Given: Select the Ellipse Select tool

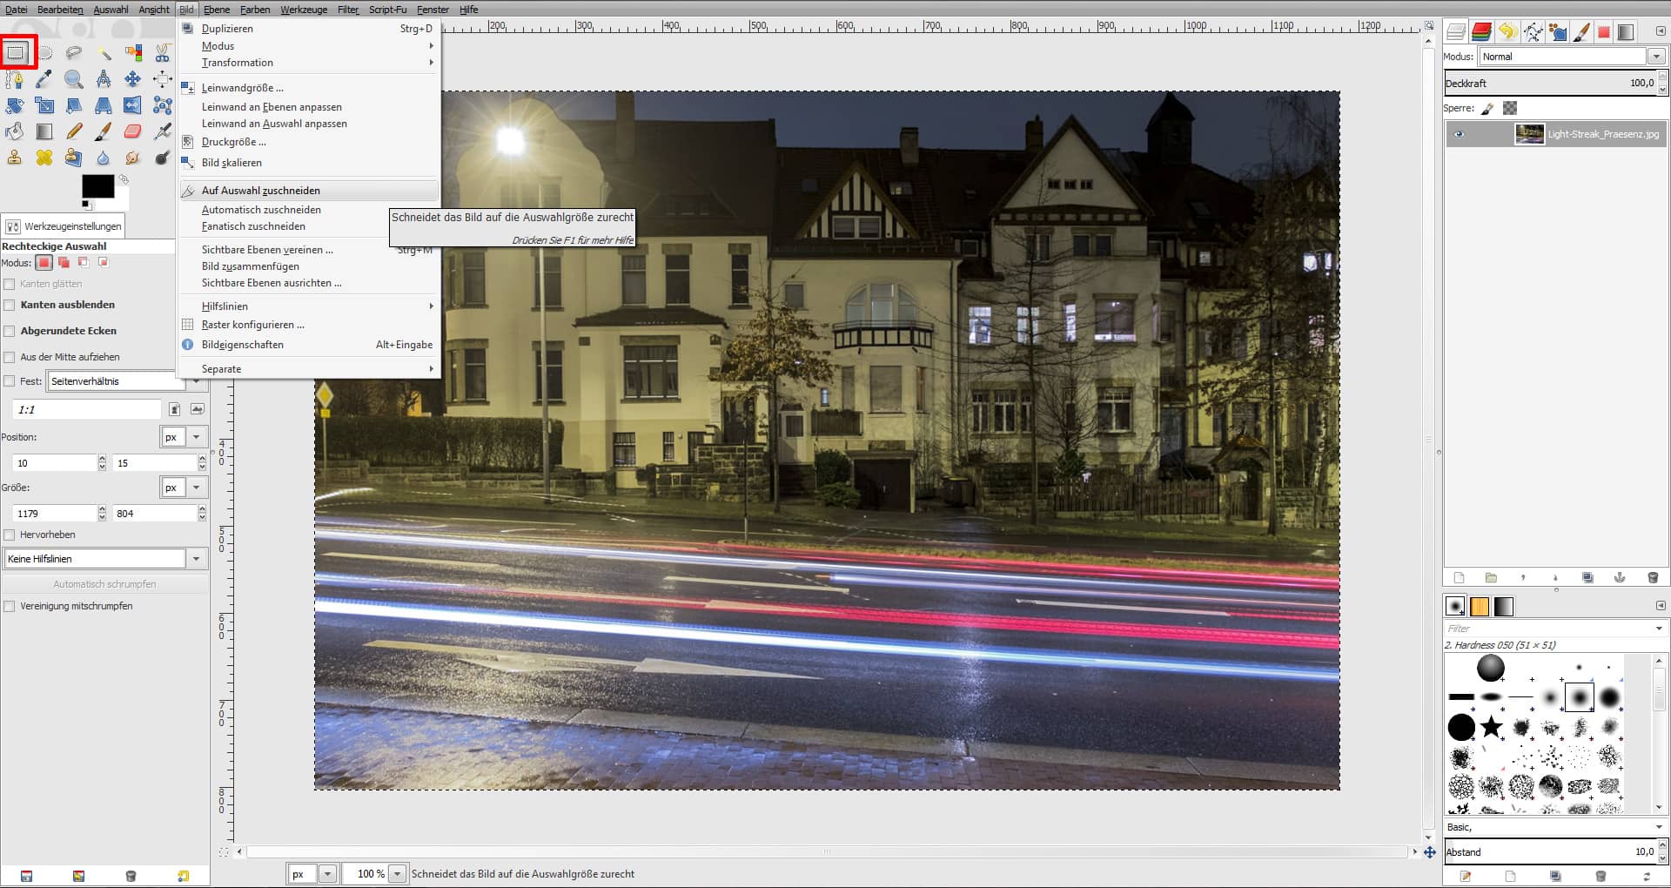Looking at the screenshot, I should (x=44, y=52).
